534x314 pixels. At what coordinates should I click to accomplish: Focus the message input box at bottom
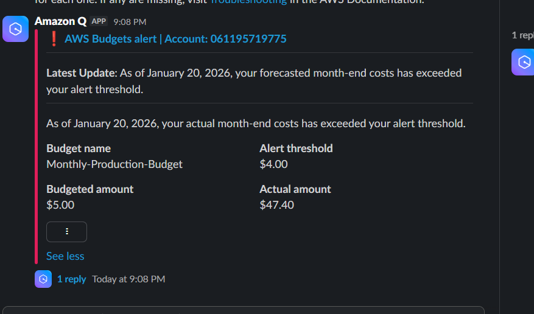[244, 310]
